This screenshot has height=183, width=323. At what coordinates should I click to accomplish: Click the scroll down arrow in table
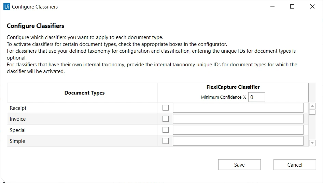(312, 143)
